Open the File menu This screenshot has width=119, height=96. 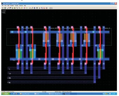click(3, 5)
